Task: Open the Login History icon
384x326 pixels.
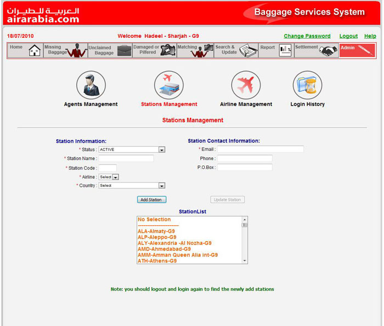Action: pyautogui.click(x=307, y=85)
